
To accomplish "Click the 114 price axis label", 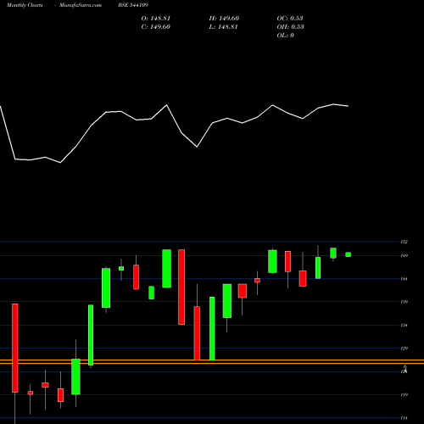I will click(x=404, y=418).
